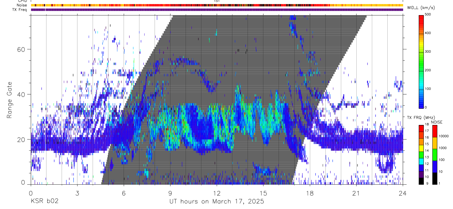Click the 18 hour tick on UT axis
The width and height of the screenshot is (453, 209).
(310, 193)
